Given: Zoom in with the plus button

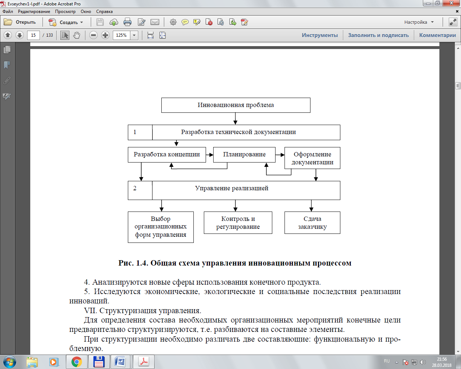Looking at the screenshot, I should coord(105,35).
